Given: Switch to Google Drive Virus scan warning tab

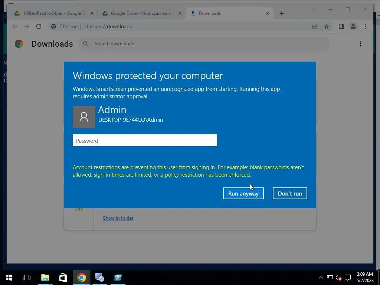Looking at the screenshot, I should click(142, 13).
